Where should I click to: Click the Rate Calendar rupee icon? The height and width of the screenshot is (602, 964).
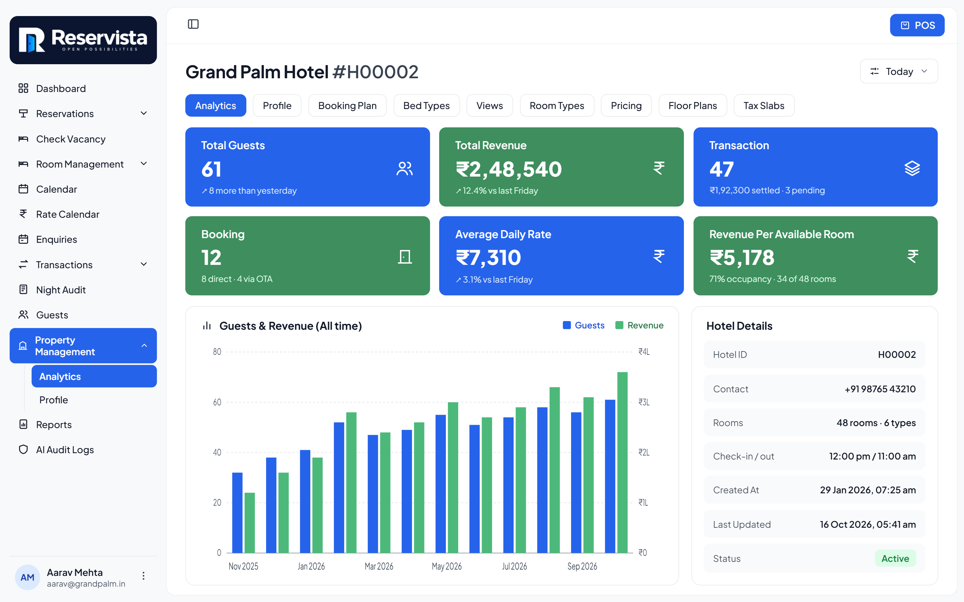click(x=23, y=214)
